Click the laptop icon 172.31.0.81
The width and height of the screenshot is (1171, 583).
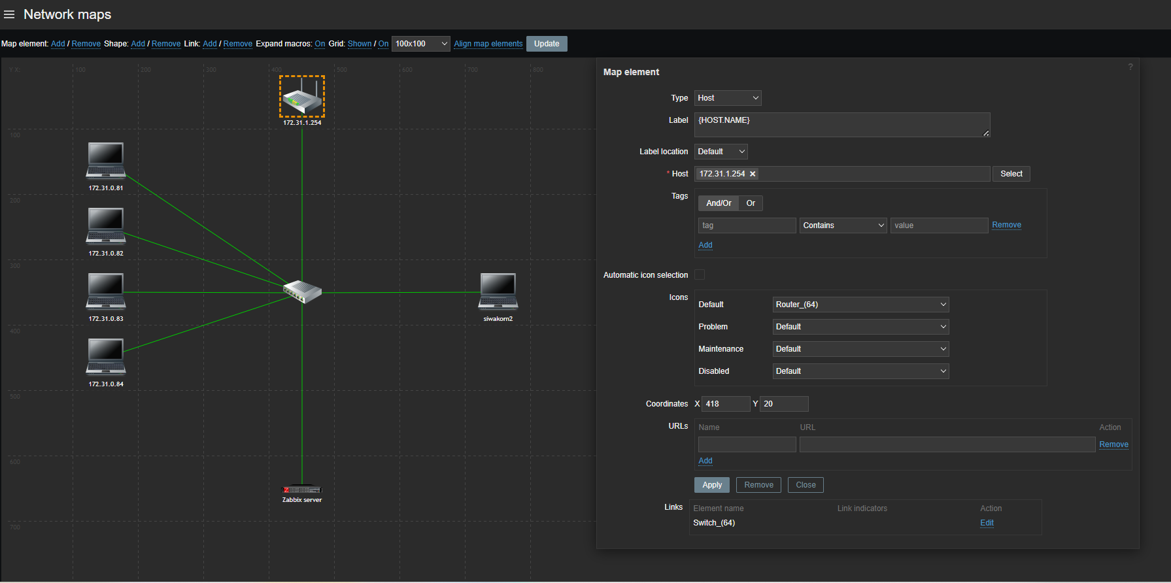[x=106, y=161]
